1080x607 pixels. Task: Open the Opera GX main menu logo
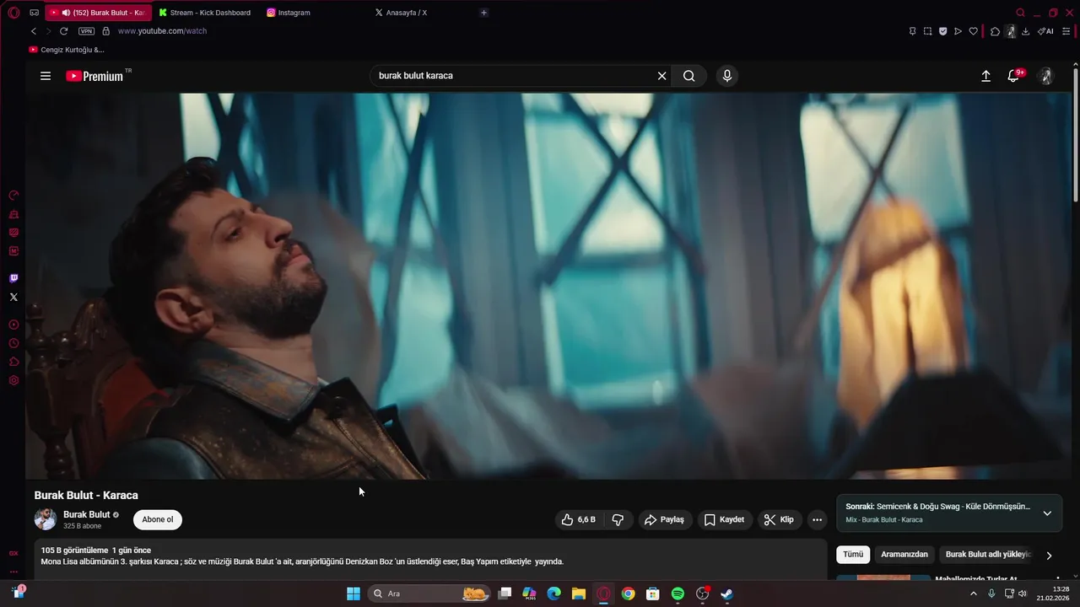(13, 13)
